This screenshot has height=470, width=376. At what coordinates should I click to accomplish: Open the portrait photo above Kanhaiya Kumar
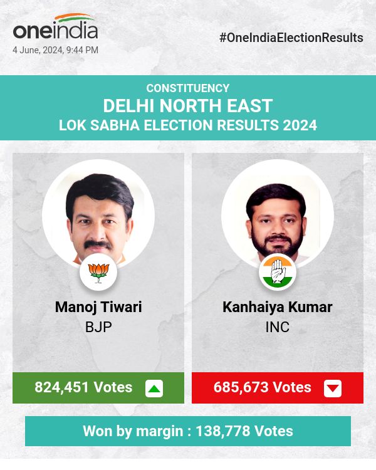278,214
